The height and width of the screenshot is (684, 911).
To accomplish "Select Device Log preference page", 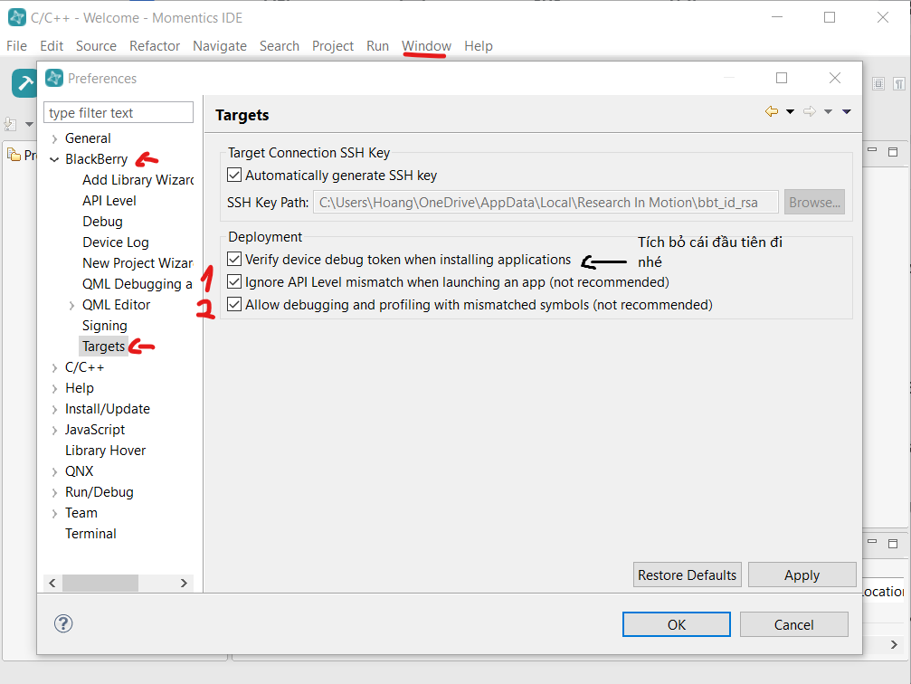I will pyautogui.click(x=116, y=242).
